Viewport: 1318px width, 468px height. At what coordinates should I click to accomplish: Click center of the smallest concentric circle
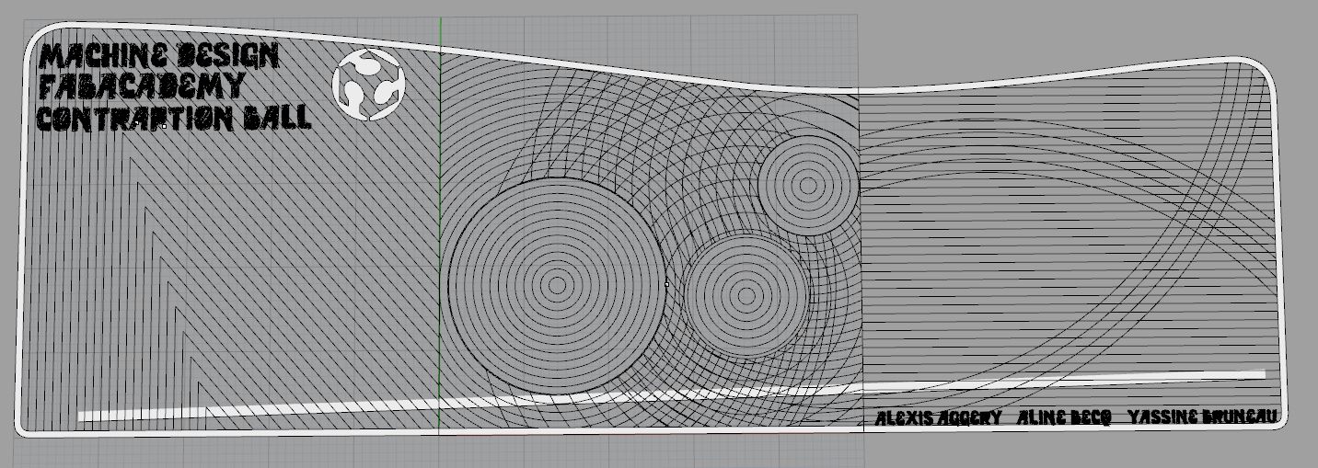click(x=808, y=186)
